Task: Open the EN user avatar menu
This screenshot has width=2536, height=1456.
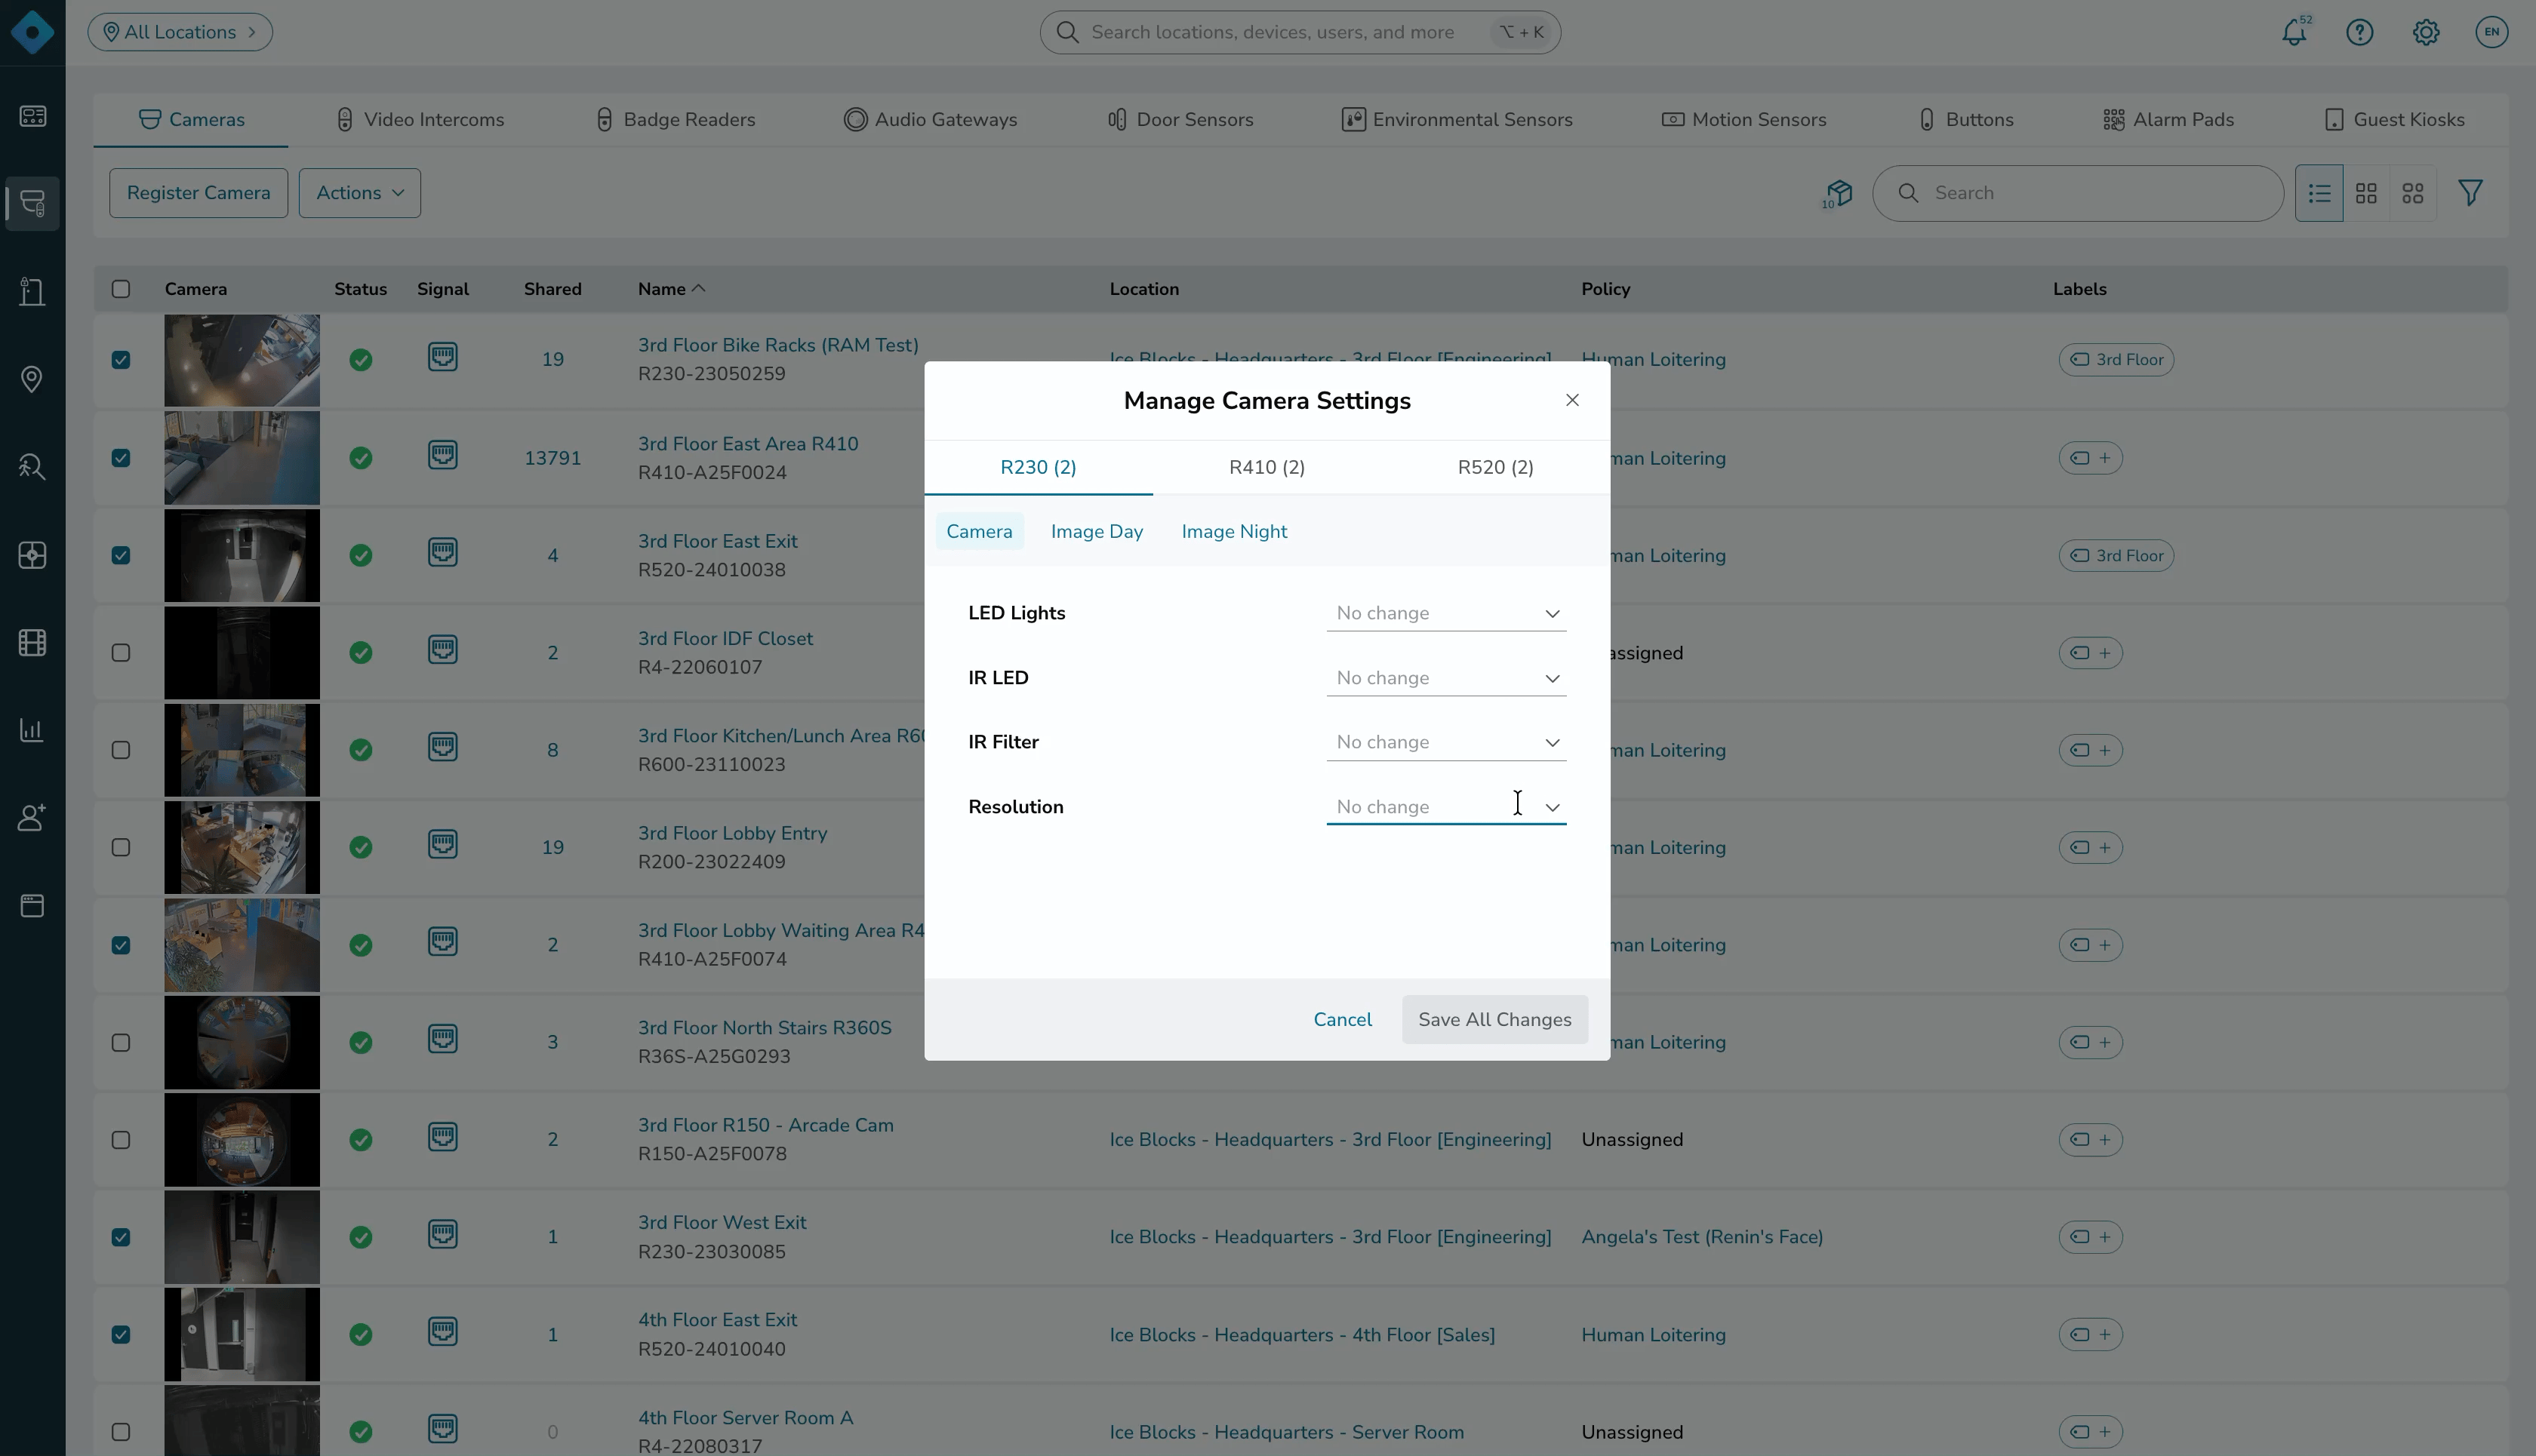Action: point(2491,32)
